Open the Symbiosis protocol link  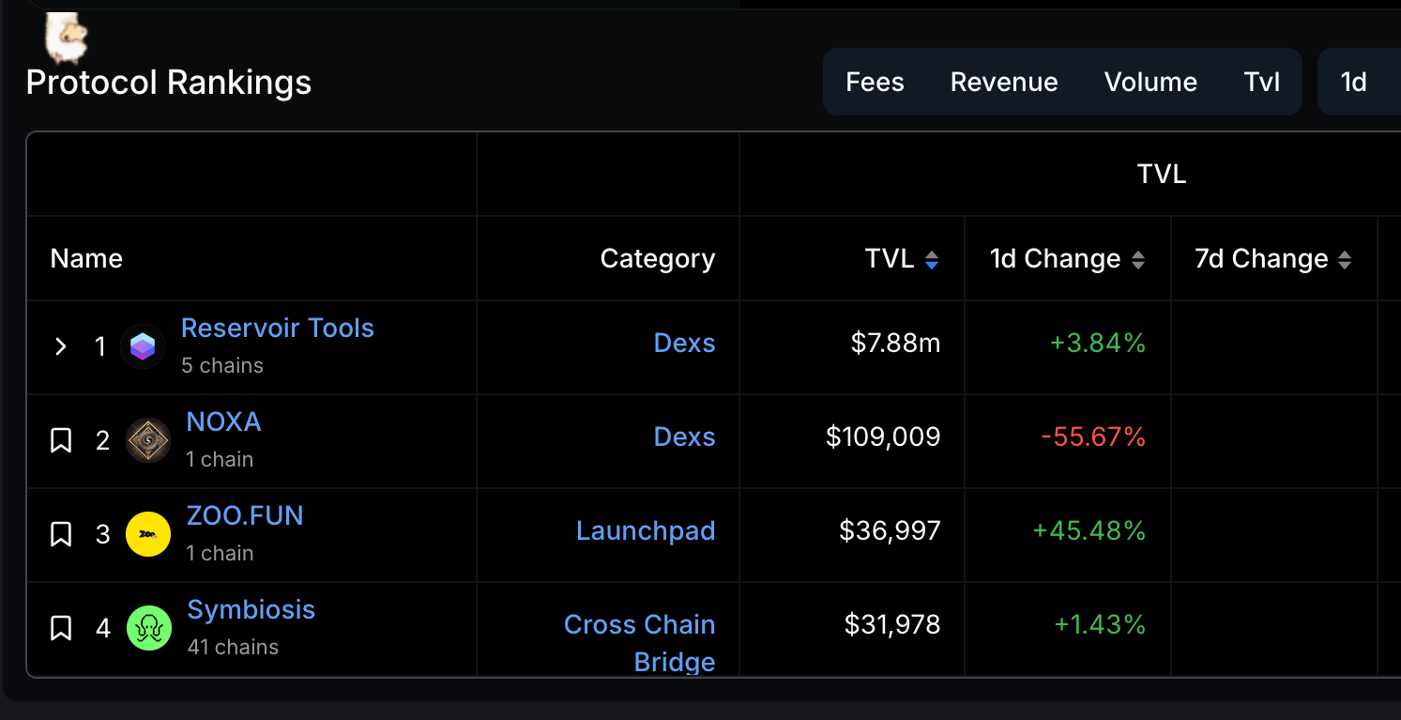click(x=251, y=610)
